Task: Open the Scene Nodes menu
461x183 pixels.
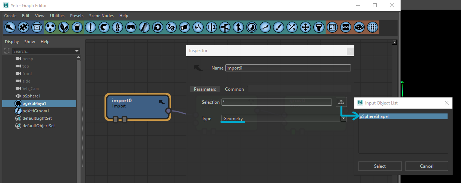Action: pos(102,16)
